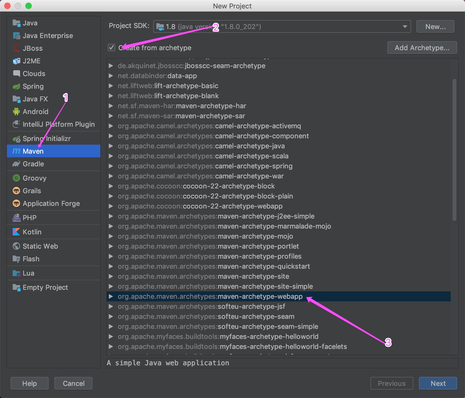Expand camel-archetype-activemq node

point(111,126)
